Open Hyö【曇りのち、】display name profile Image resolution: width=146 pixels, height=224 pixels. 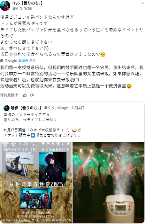(x=28, y=3)
